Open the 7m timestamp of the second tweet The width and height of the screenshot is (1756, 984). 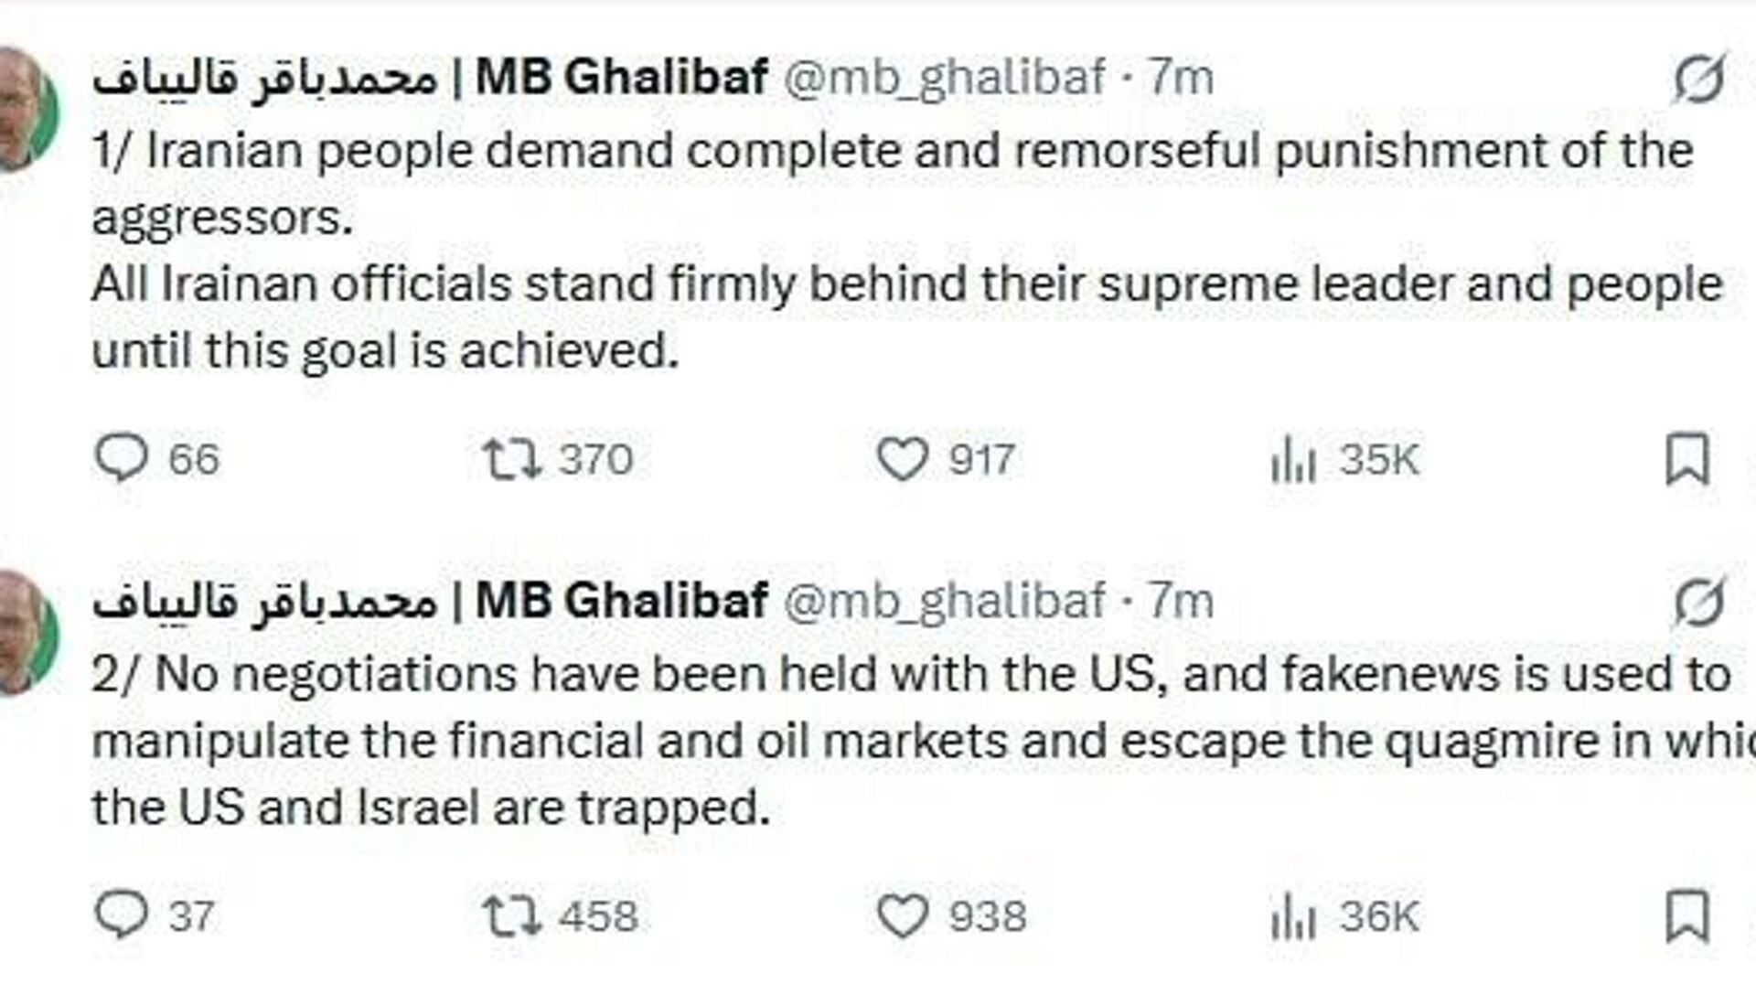click(x=1181, y=601)
